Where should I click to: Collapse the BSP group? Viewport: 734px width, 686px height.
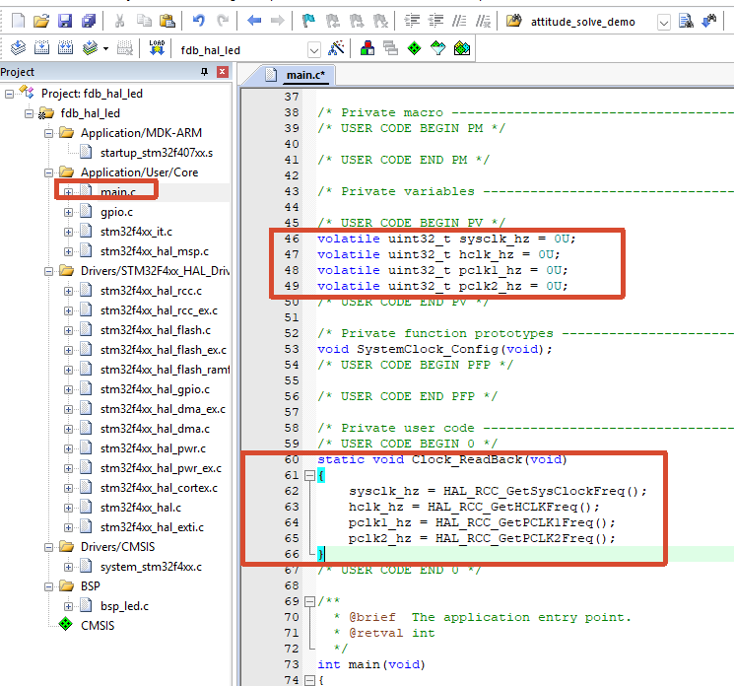[48, 586]
